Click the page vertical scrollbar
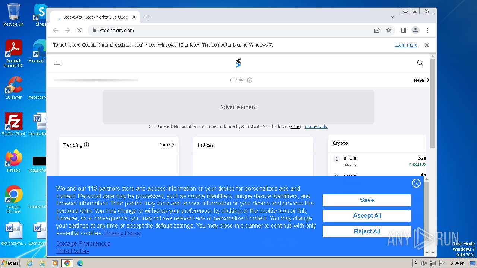The image size is (477, 268). [x=433, y=103]
